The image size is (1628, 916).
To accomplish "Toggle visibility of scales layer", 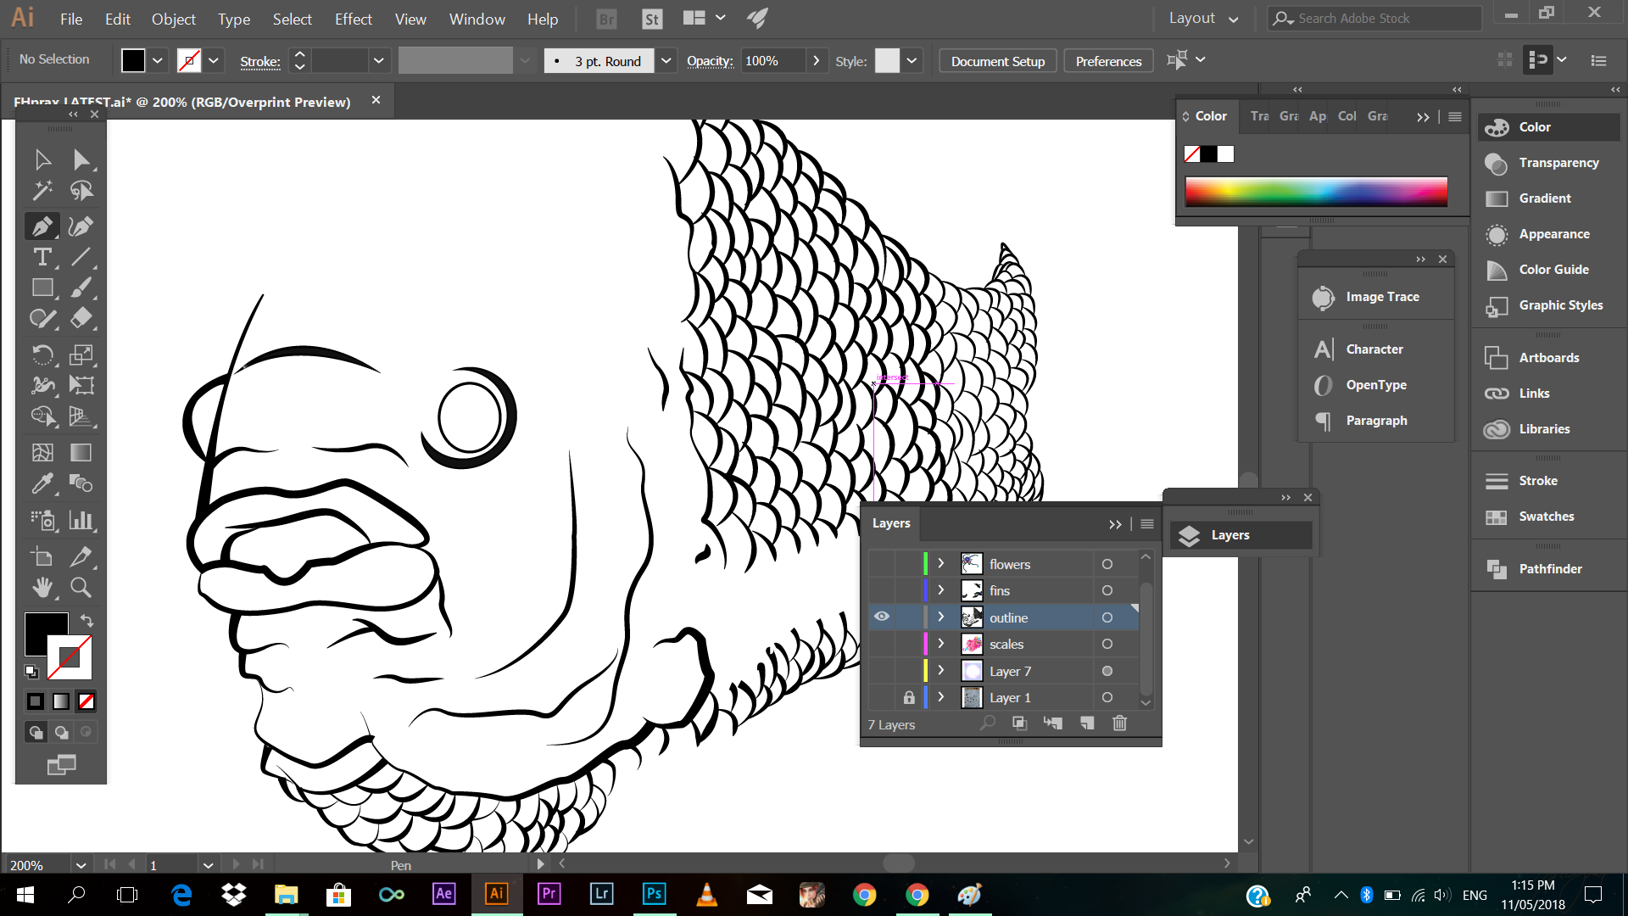I will (882, 644).
